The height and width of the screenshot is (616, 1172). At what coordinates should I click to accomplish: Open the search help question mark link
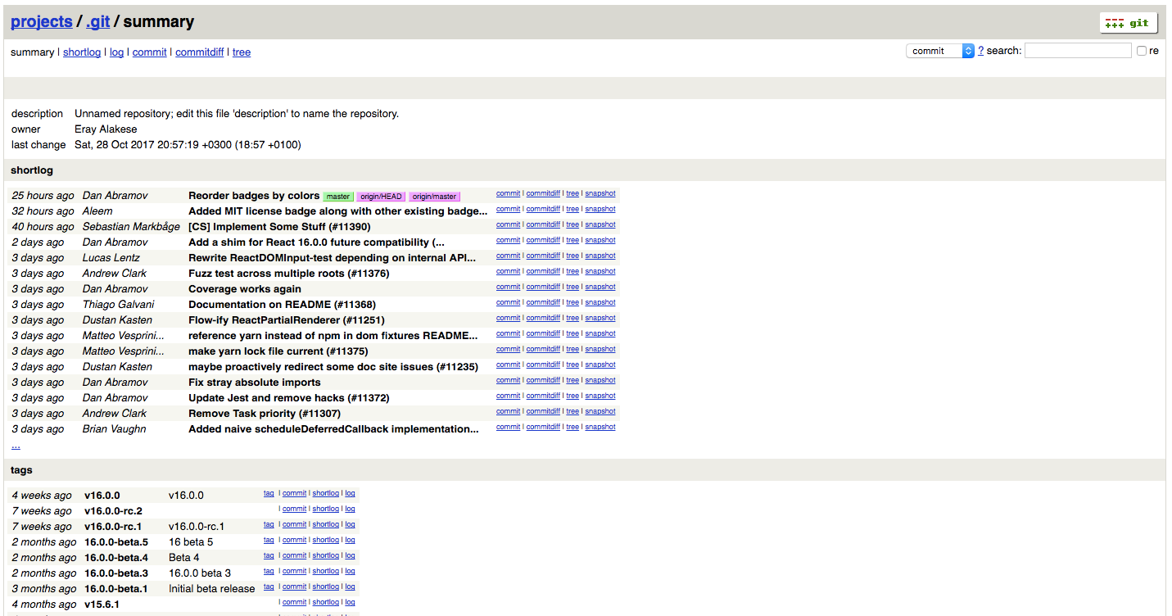(980, 51)
